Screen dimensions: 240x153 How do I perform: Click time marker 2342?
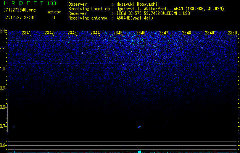coord(49,33)
